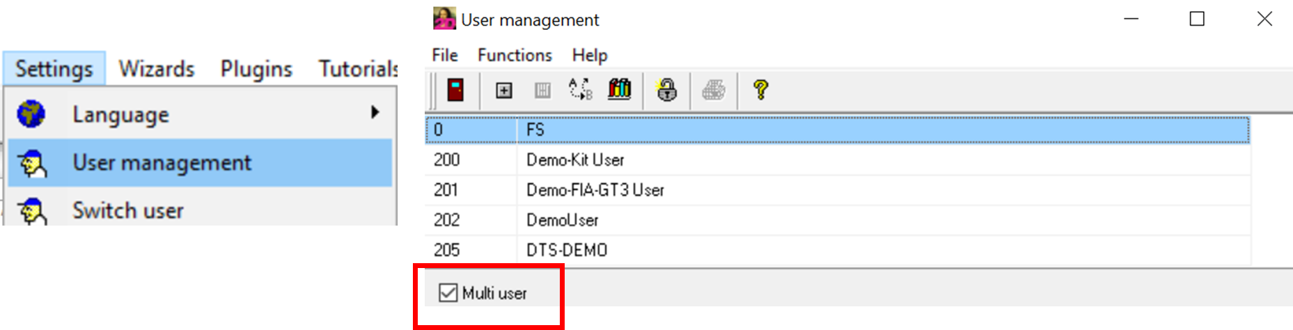Choose the Switch user menu entry
1293x330 pixels.
point(128,210)
